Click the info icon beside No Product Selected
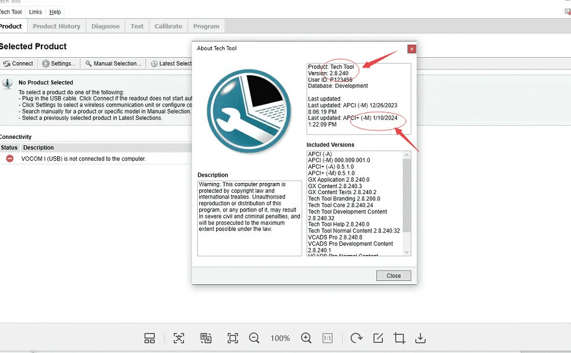The image size is (571, 353). click(7, 84)
